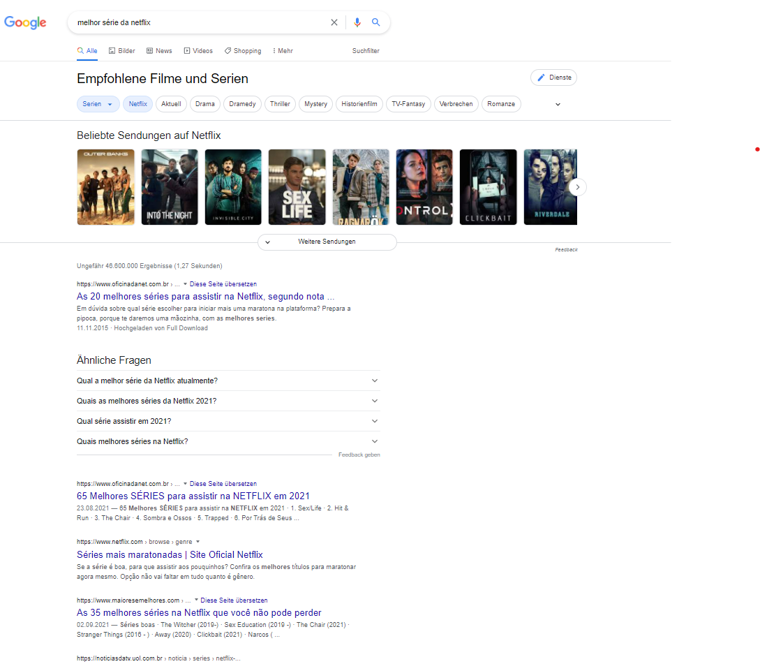This screenshot has height=664, width=760.
Task: Open the Invisible City poster
Action: tap(233, 187)
